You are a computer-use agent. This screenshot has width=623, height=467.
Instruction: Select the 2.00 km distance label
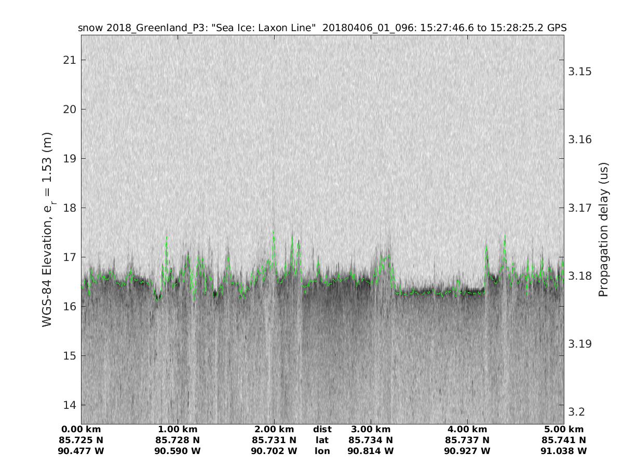(x=274, y=430)
